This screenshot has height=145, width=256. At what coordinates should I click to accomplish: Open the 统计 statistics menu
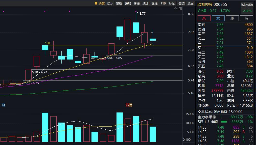[x=146, y=4]
